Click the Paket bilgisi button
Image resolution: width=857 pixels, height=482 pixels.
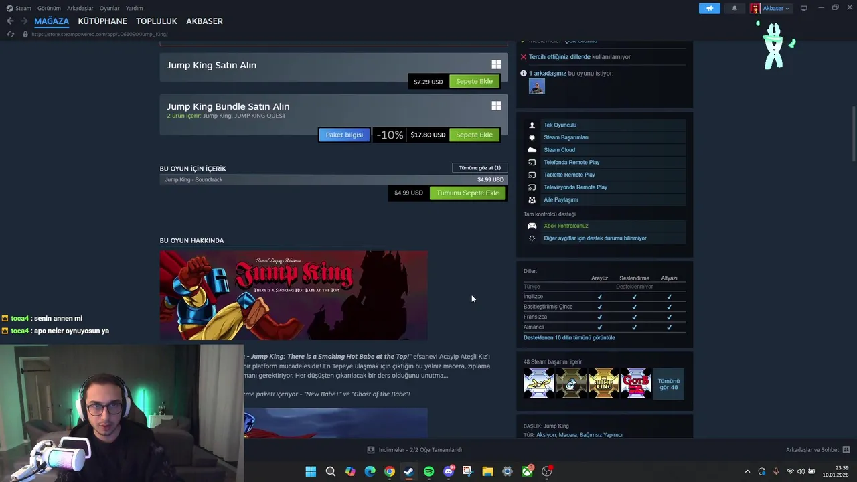click(344, 135)
